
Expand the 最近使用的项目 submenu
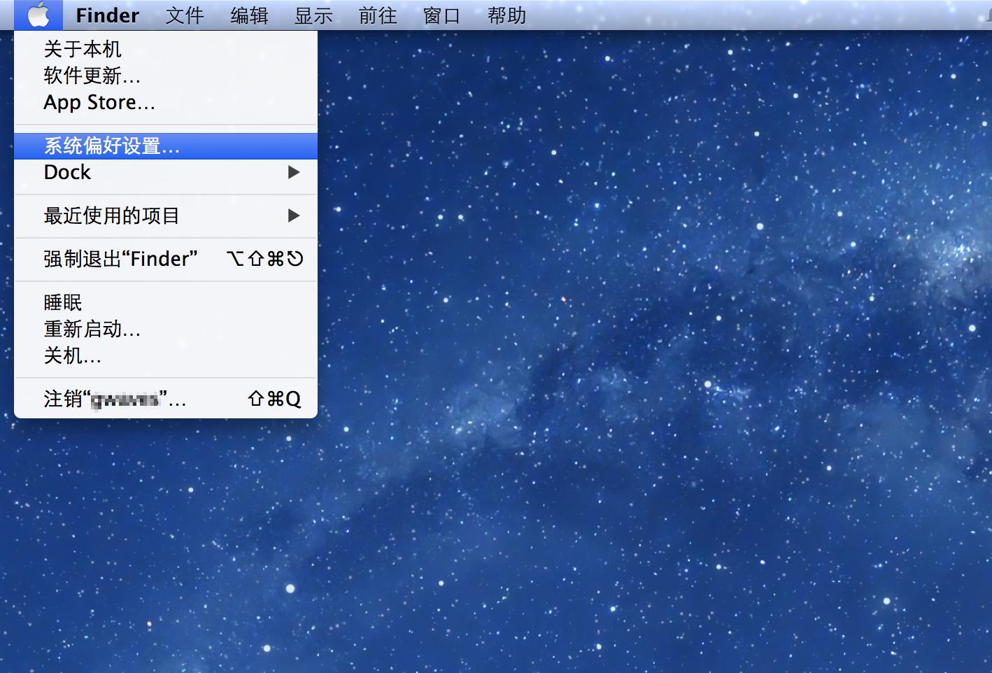pos(166,215)
